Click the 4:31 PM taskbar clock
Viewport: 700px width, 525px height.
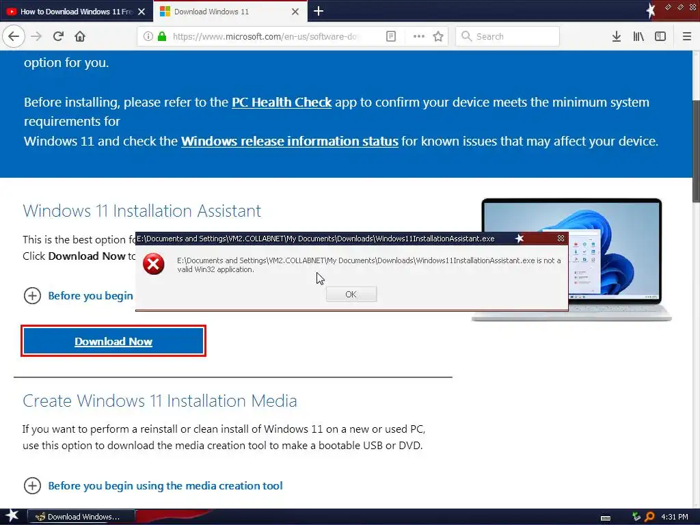tap(674, 517)
